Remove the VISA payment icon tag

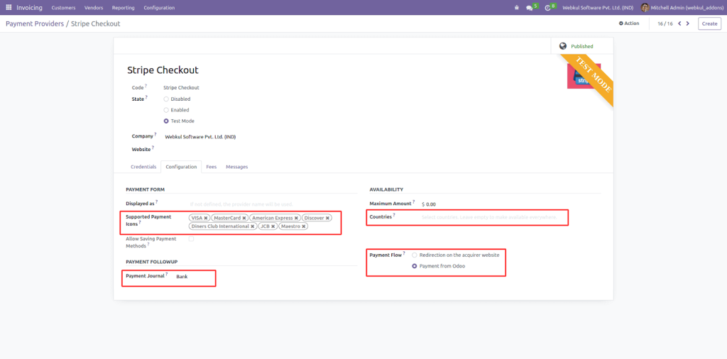206,218
